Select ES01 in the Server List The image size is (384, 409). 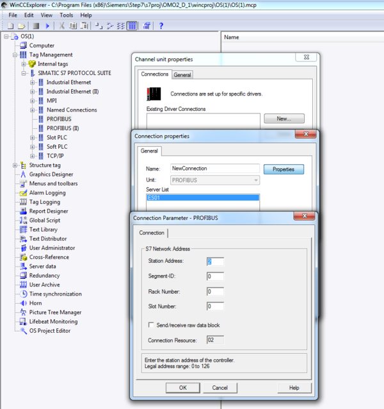(203, 198)
